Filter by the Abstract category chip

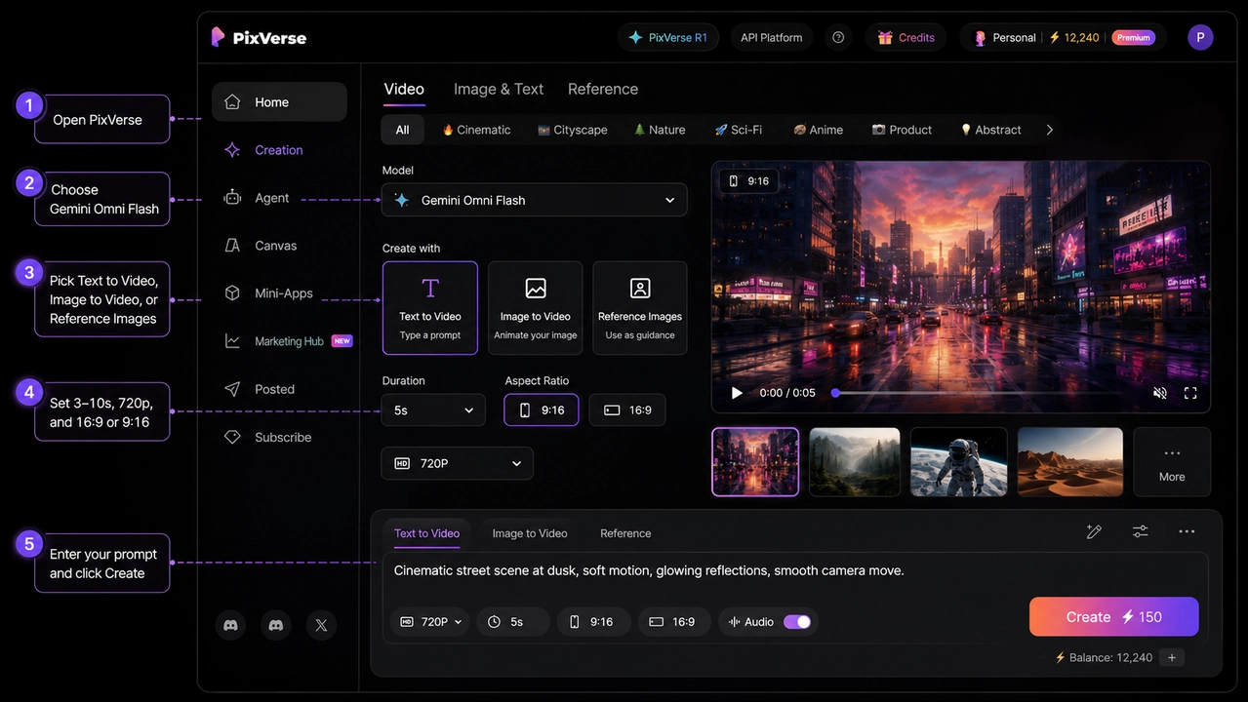pos(991,130)
